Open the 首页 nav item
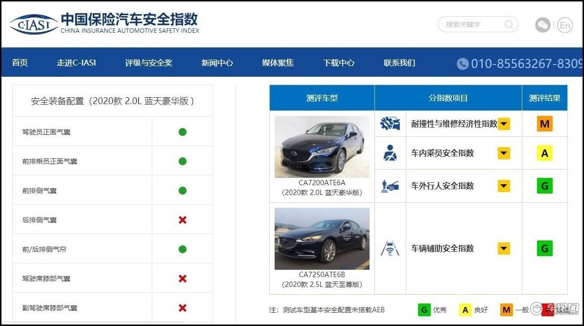This screenshot has width=584, height=326. (x=20, y=63)
